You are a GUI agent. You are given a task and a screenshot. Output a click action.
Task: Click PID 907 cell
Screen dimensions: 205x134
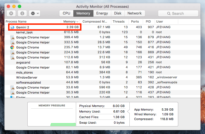151,27
